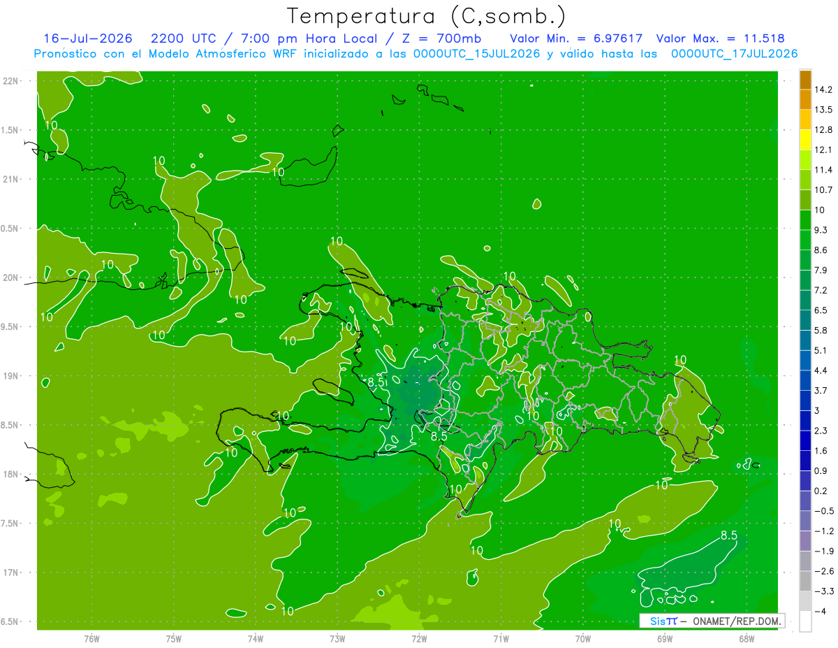Click 'Valor Max. = 11.518' text

[x=720, y=38]
